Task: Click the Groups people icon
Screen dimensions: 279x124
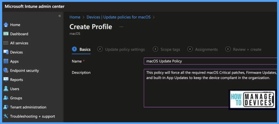Action: (x=6, y=98)
